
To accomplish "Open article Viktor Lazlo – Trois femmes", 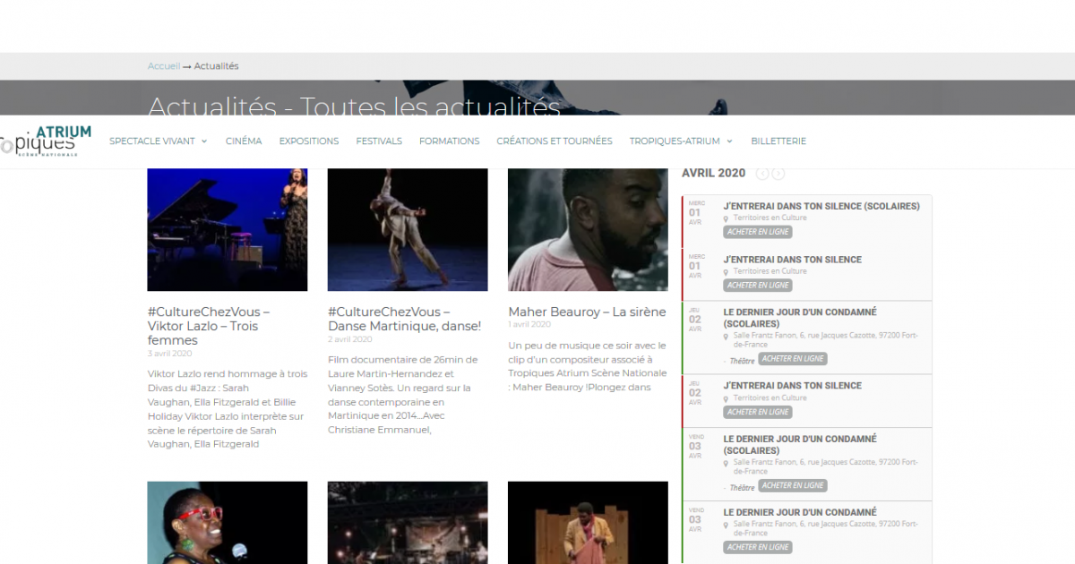I will [209, 326].
